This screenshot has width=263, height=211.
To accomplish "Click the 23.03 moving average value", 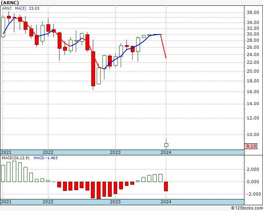I will pos(34,8).
